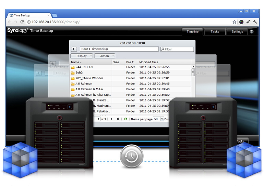
Task: Open the Tasks tab
Action: coord(215,31)
